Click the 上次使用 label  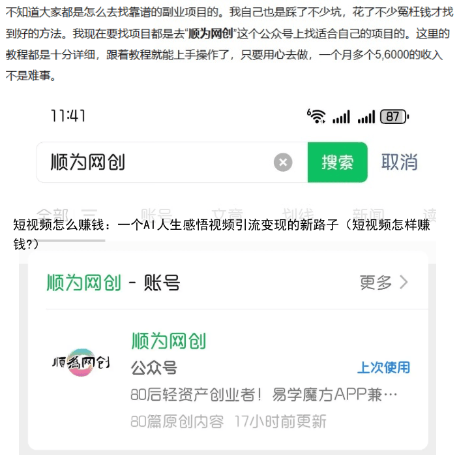(384, 367)
